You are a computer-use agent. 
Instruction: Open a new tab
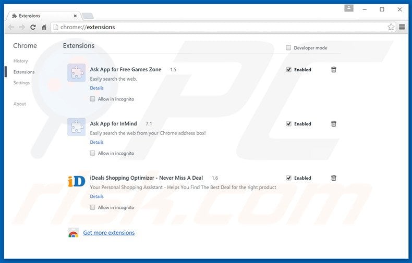pos(88,16)
